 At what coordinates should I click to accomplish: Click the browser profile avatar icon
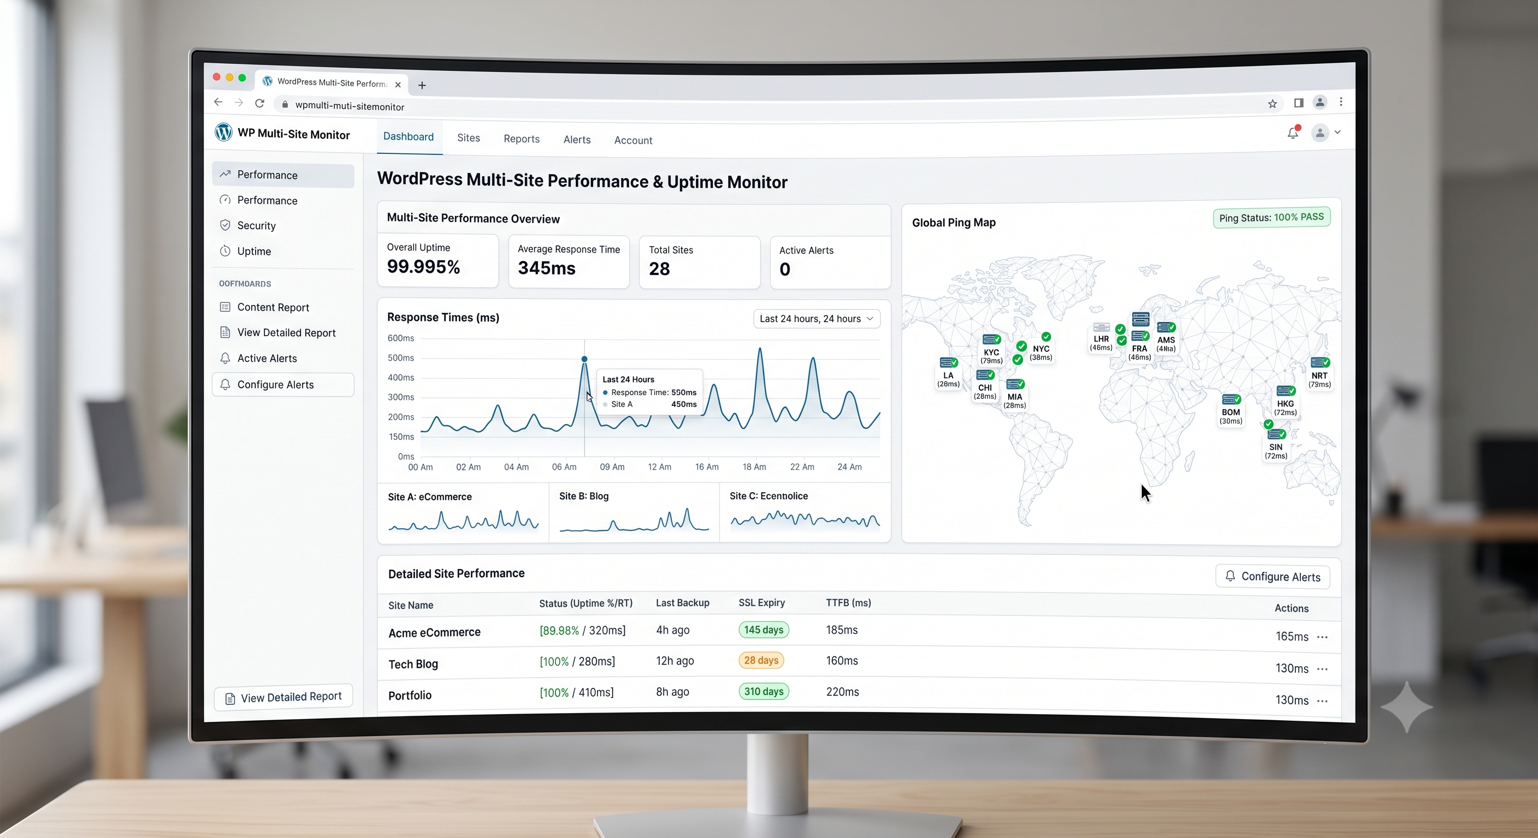1320,103
